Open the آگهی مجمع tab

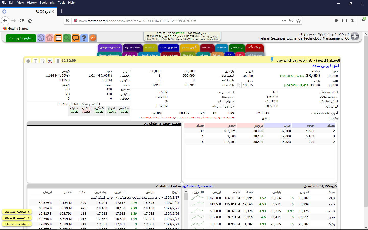[189, 48]
